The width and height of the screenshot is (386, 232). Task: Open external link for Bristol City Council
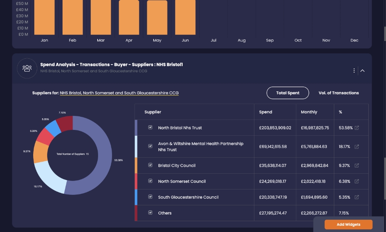click(x=357, y=165)
